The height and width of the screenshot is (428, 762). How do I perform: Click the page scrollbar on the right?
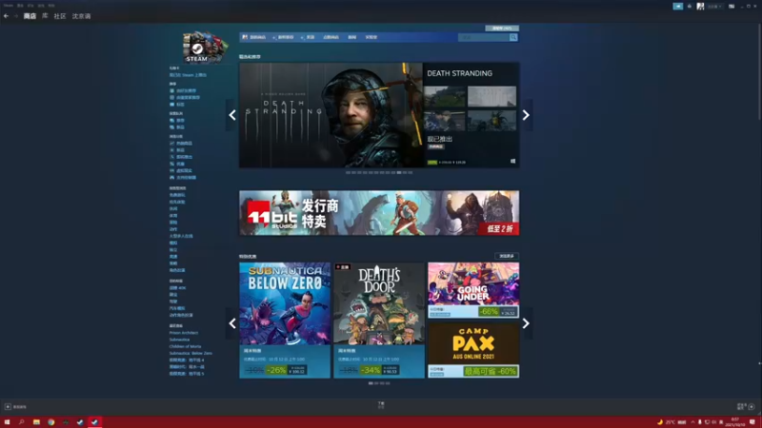pos(759,73)
